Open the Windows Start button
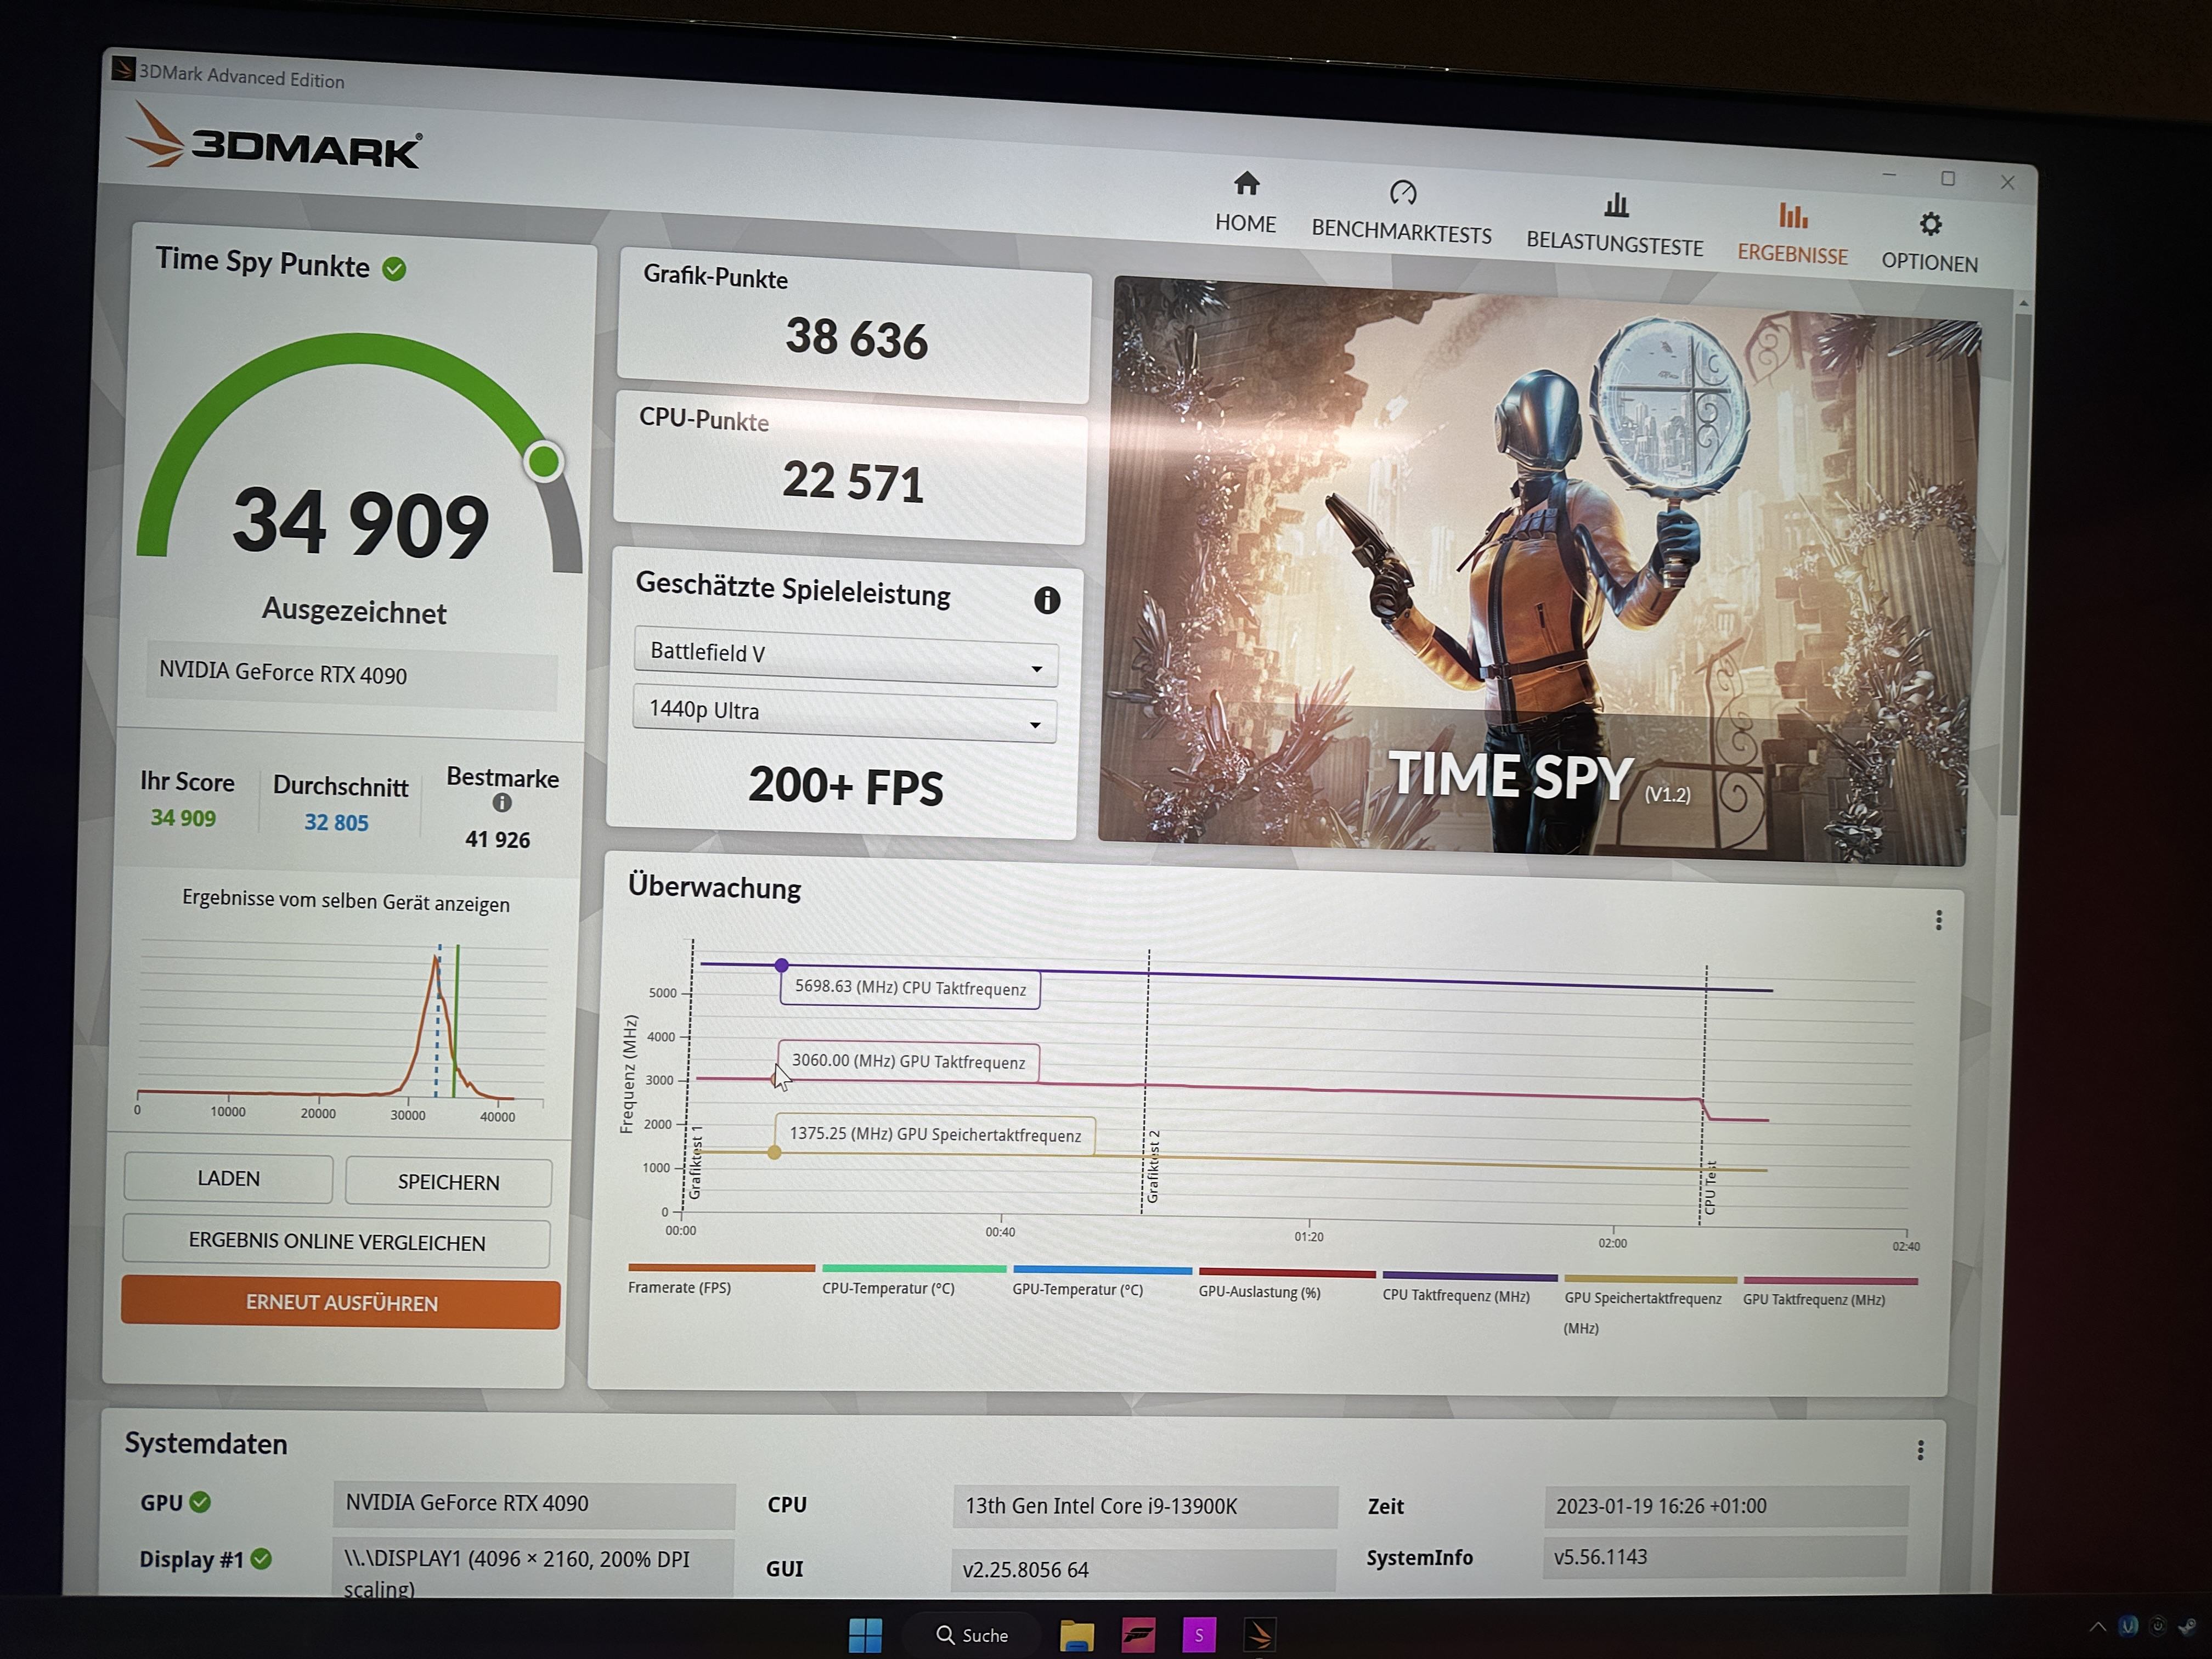 865,1635
